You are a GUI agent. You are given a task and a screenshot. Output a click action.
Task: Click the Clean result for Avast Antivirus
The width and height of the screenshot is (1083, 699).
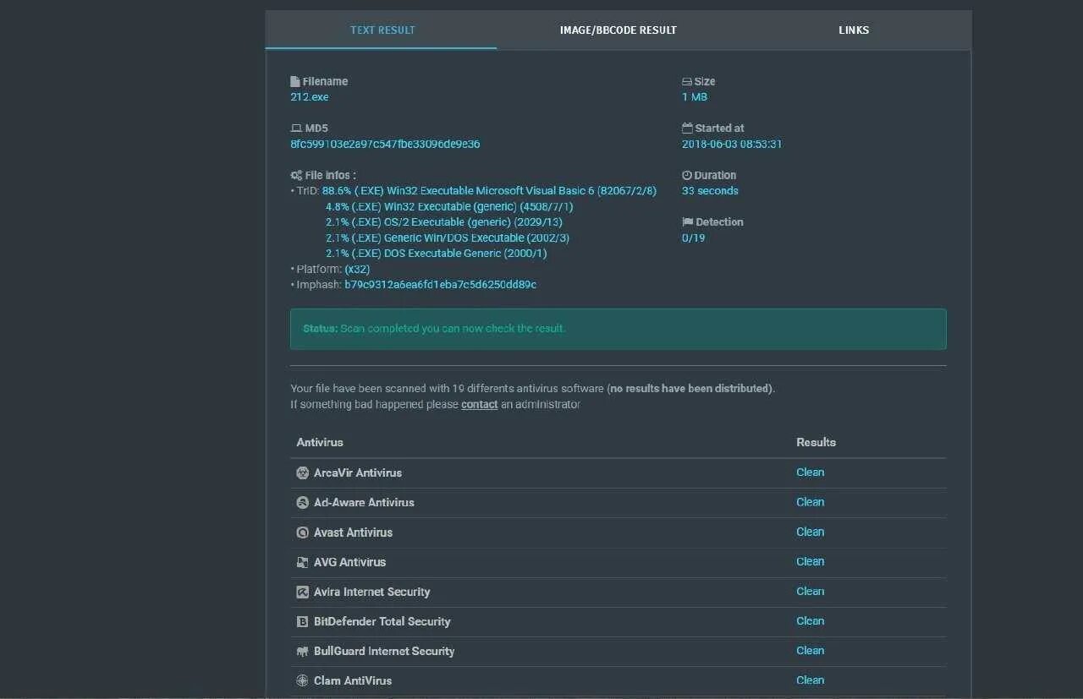810,532
